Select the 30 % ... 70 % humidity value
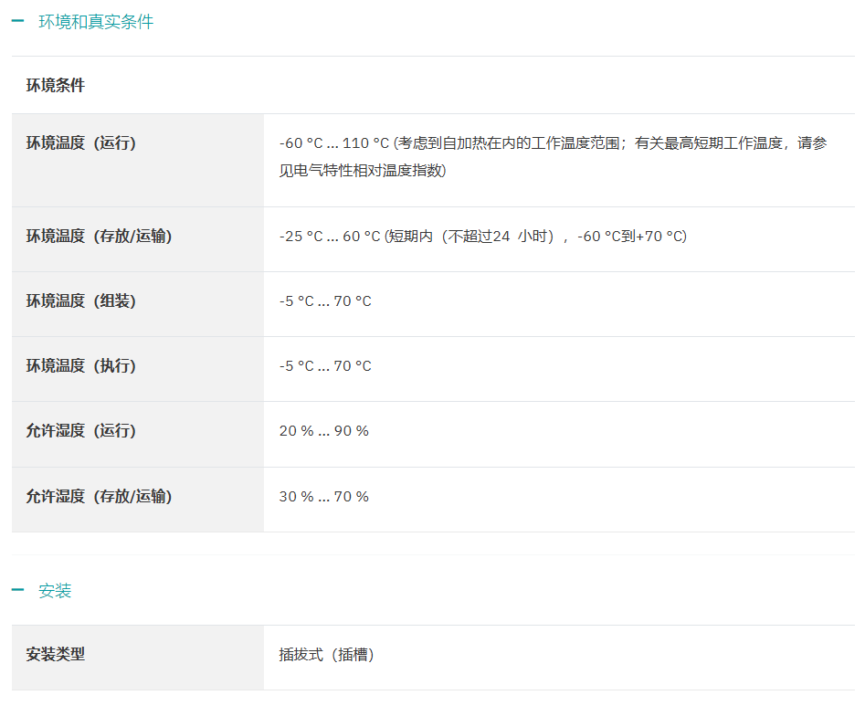This screenshot has height=706, width=865. (324, 497)
